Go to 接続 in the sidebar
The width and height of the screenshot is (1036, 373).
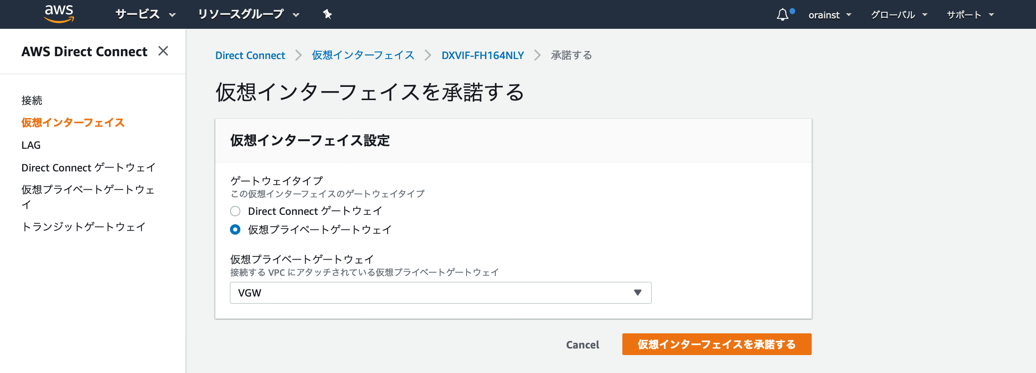coord(32,100)
